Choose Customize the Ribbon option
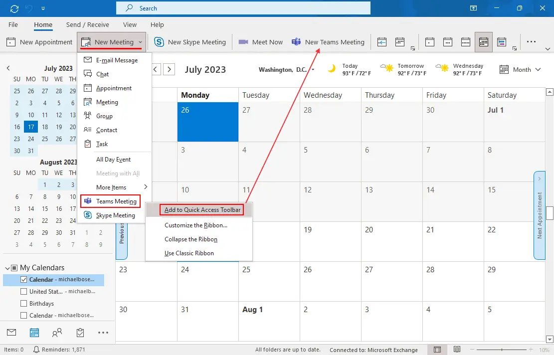The height and width of the screenshot is (355, 554). click(199, 225)
